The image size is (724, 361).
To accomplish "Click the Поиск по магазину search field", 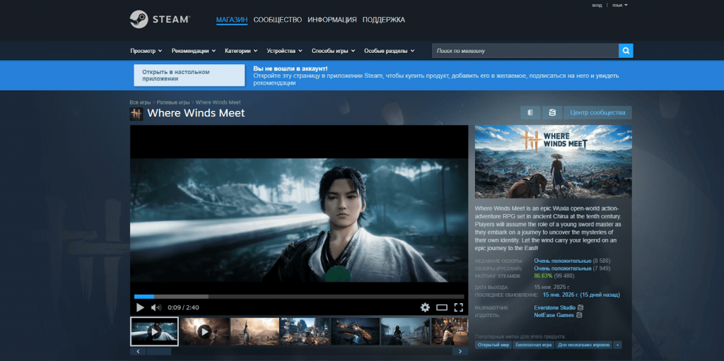I will pyautogui.click(x=525, y=51).
